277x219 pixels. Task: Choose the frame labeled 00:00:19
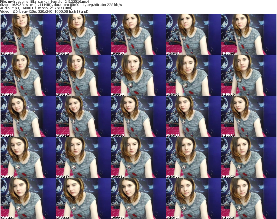point(193,157)
